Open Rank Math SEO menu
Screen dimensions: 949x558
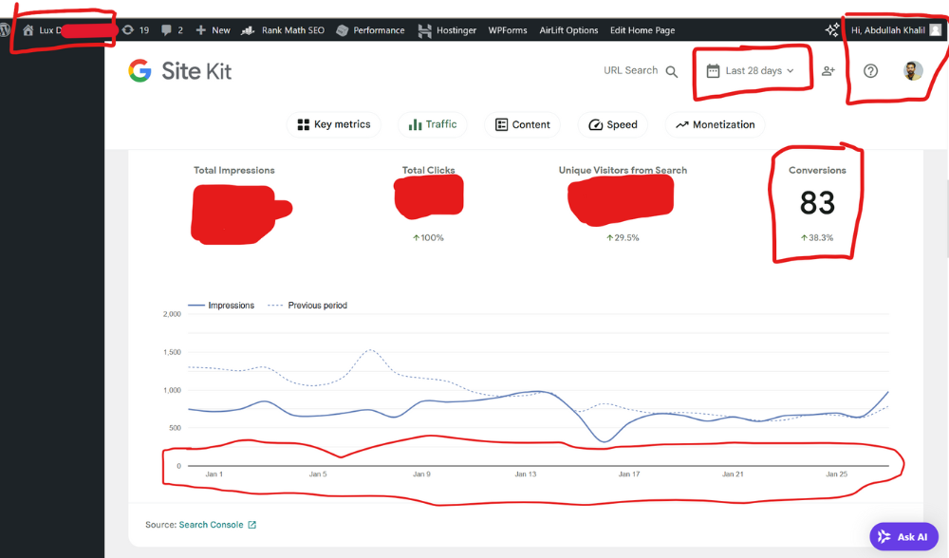(283, 30)
